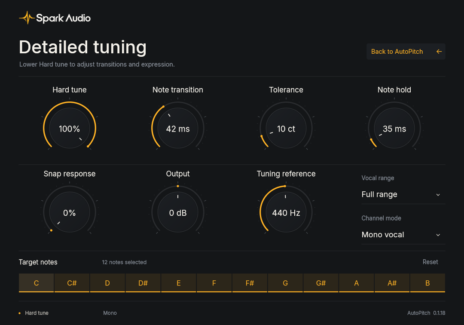Screen dimensions: 464x325
Task: Toggle target note G#
Action: point(321,283)
